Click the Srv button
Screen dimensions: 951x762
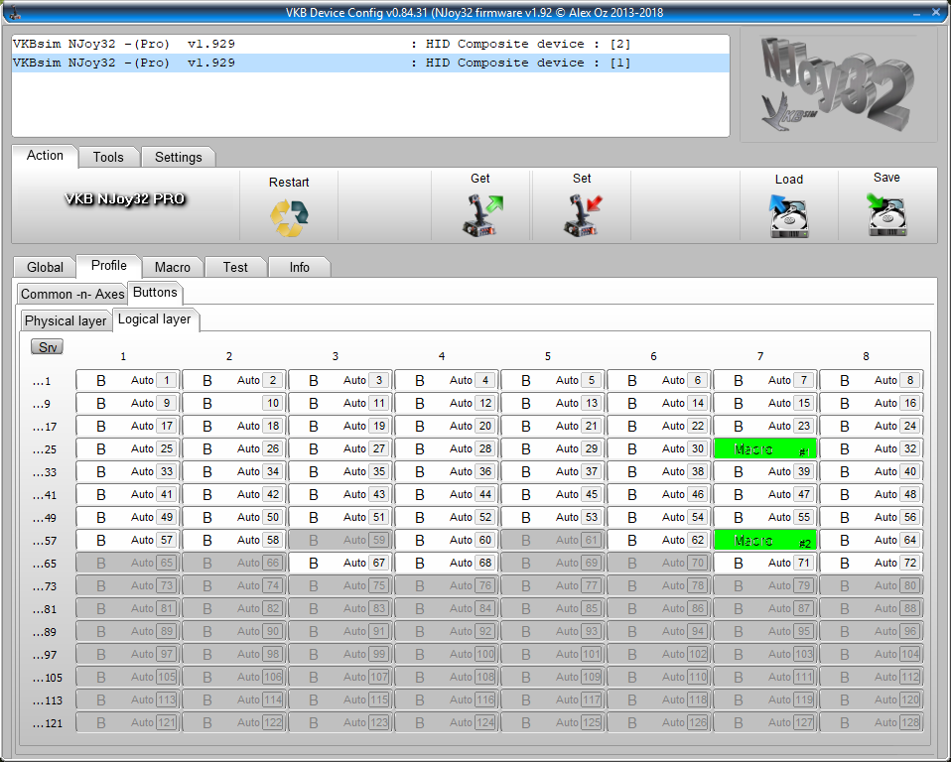[x=48, y=346]
